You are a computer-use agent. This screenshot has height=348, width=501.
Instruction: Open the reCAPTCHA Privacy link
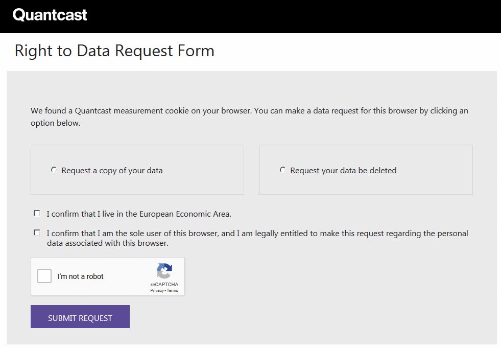[x=157, y=290]
